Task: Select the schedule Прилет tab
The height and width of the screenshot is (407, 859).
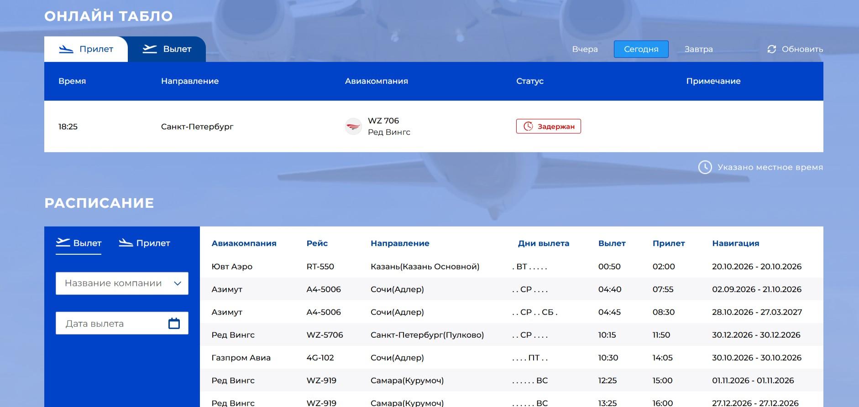Action: pyautogui.click(x=144, y=243)
